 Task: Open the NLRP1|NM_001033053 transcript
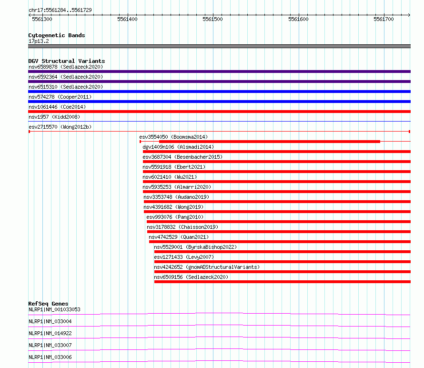pos(54,309)
